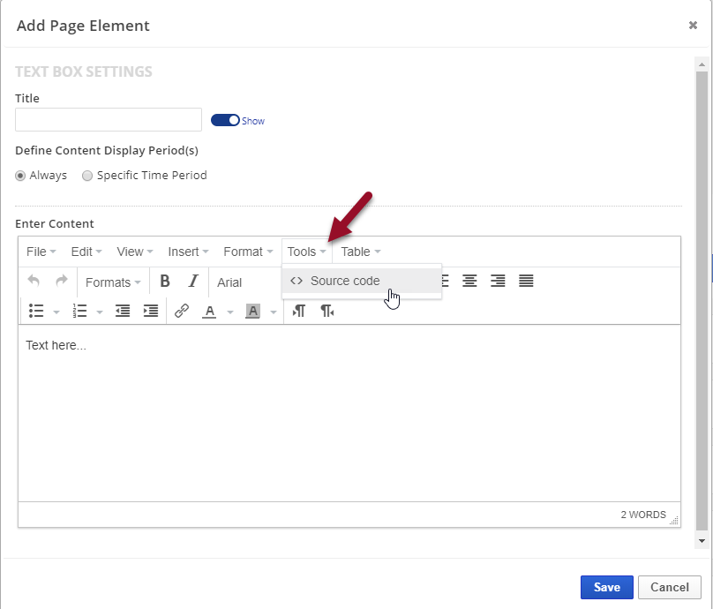This screenshot has height=609, width=713.
Task: Choose Specific Time Period radio button
Action: pyautogui.click(x=87, y=176)
